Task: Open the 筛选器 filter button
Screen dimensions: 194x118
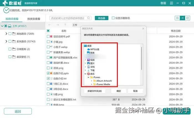Action: [x=102, y=18]
